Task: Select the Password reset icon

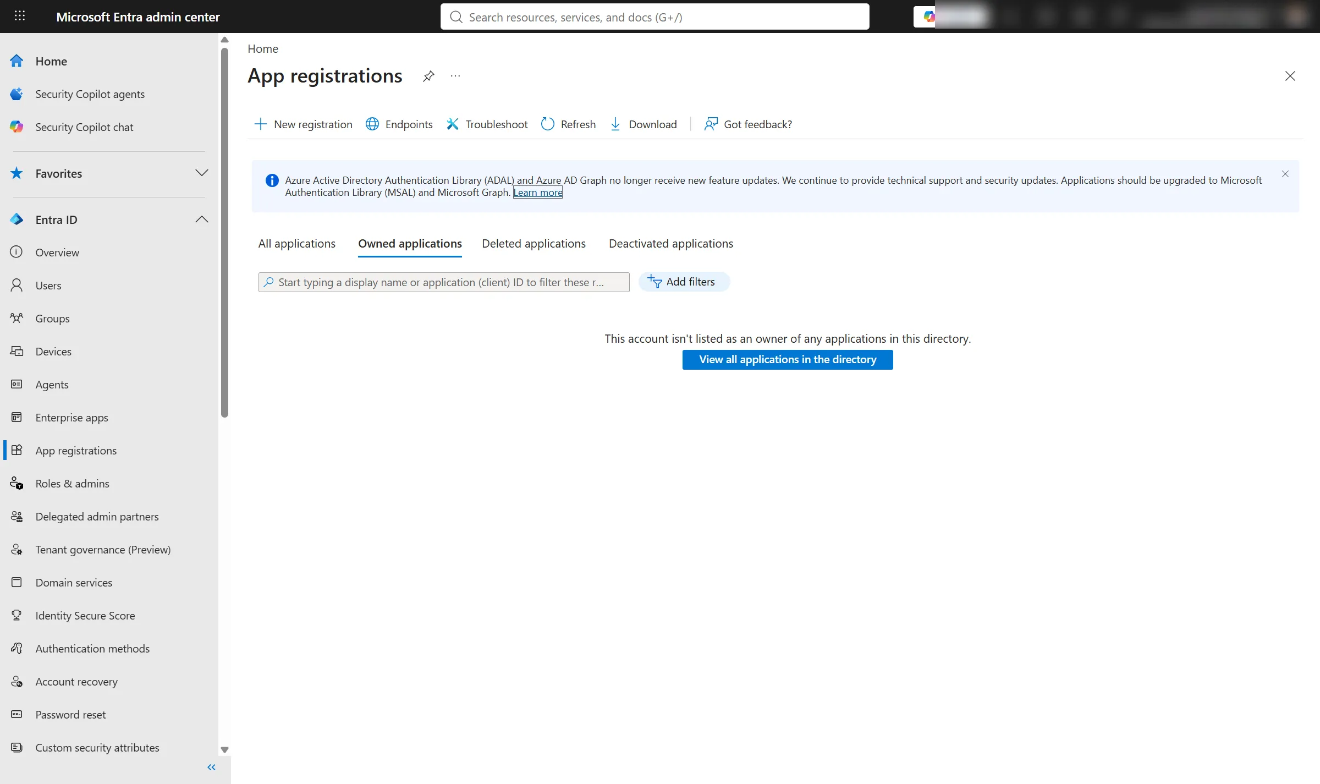Action: [16, 714]
